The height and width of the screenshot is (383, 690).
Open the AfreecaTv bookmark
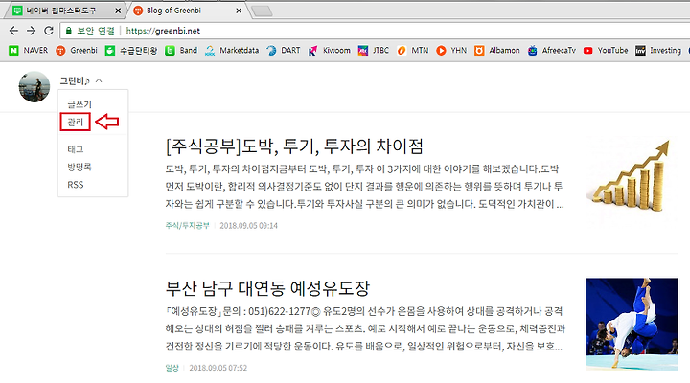(x=552, y=50)
